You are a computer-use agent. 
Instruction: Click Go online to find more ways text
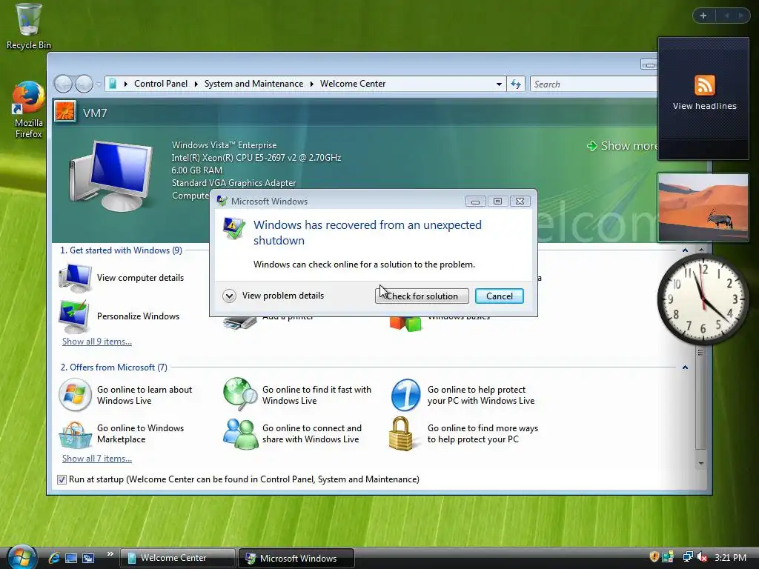483,433
